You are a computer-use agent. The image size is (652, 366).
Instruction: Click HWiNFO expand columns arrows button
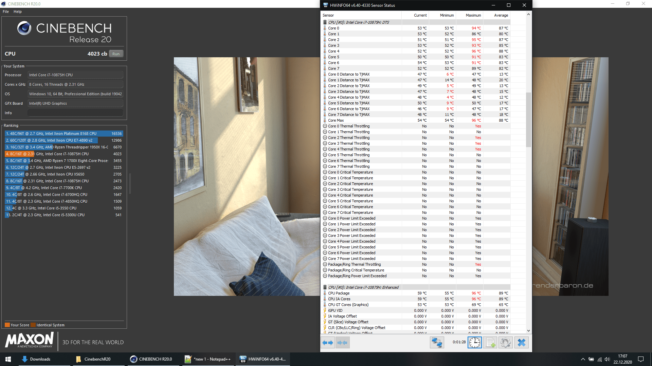pos(328,343)
